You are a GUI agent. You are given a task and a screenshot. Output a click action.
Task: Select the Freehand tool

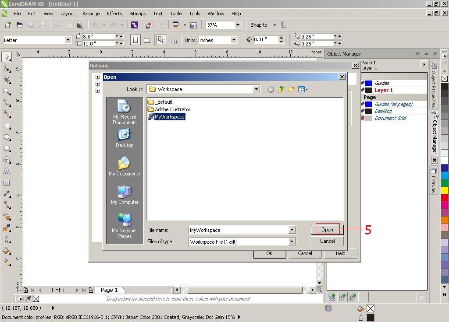[x=7, y=103]
